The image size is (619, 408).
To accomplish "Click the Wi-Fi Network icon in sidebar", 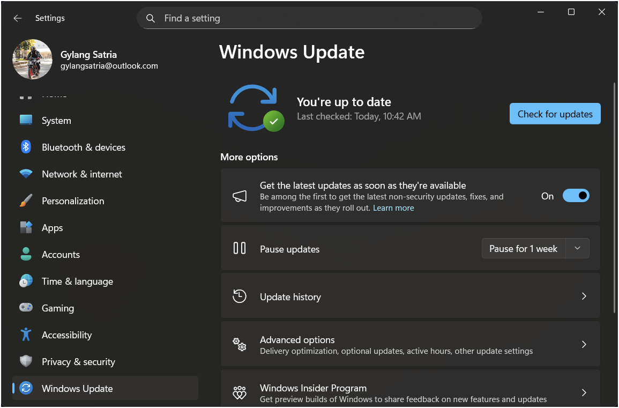I will pos(26,174).
